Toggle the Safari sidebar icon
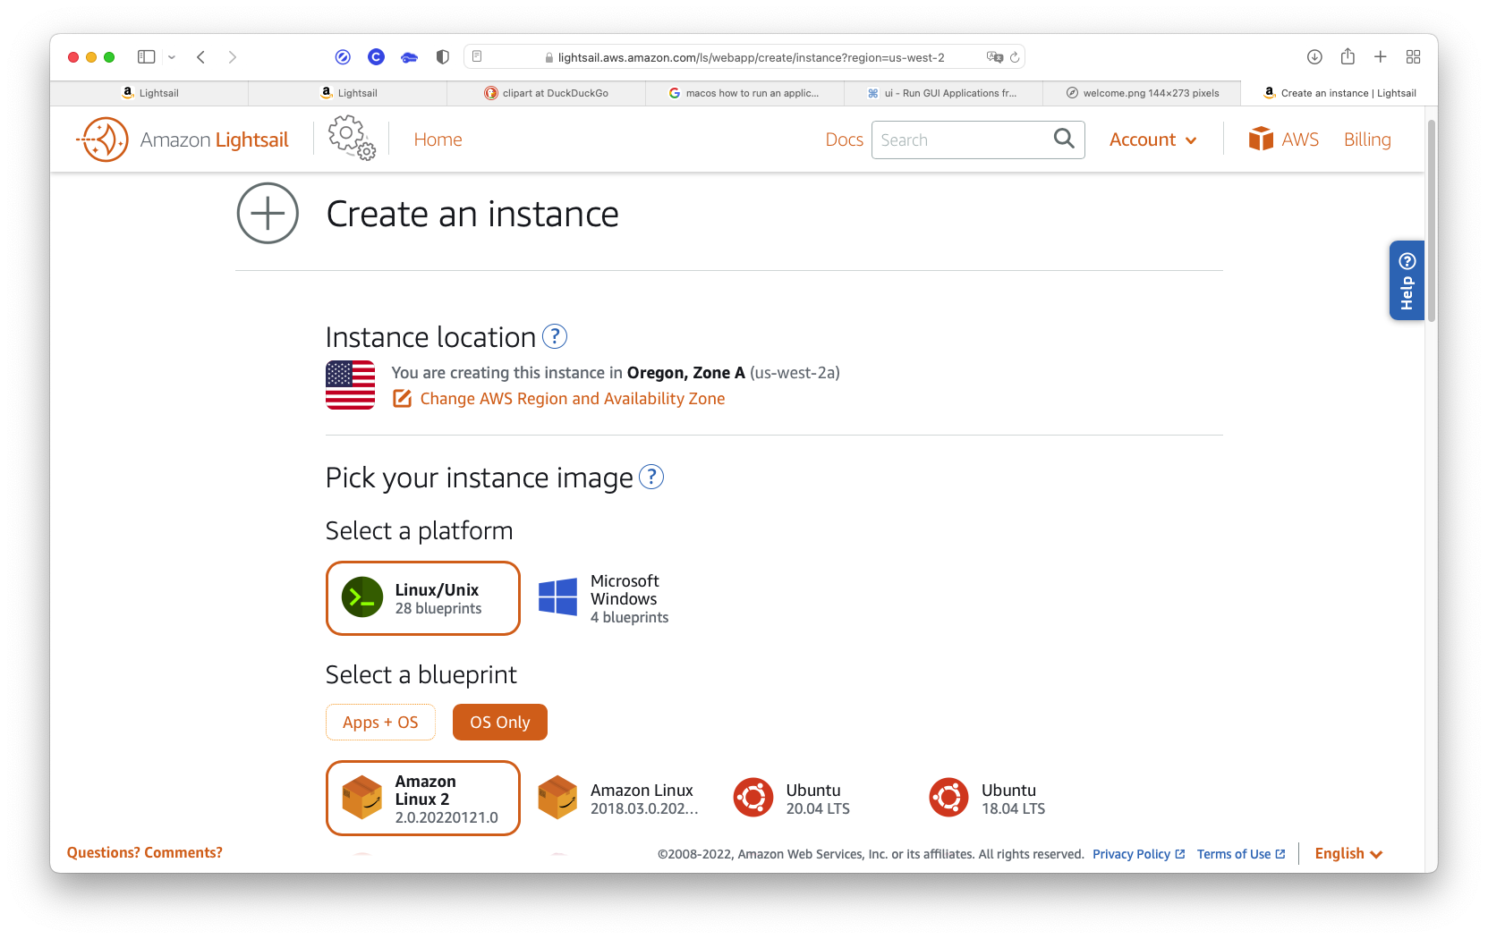Image resolution: width=1488 pixels, height=939 pixels. coord(146,57)
